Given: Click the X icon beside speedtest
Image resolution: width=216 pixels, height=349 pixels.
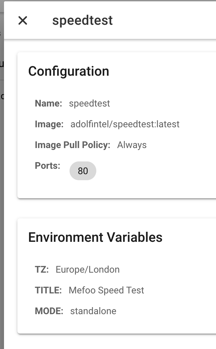Looking at the screenshot, I should 23,21.
